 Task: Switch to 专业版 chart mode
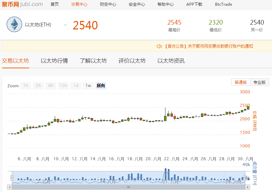[x=259, y=82]
